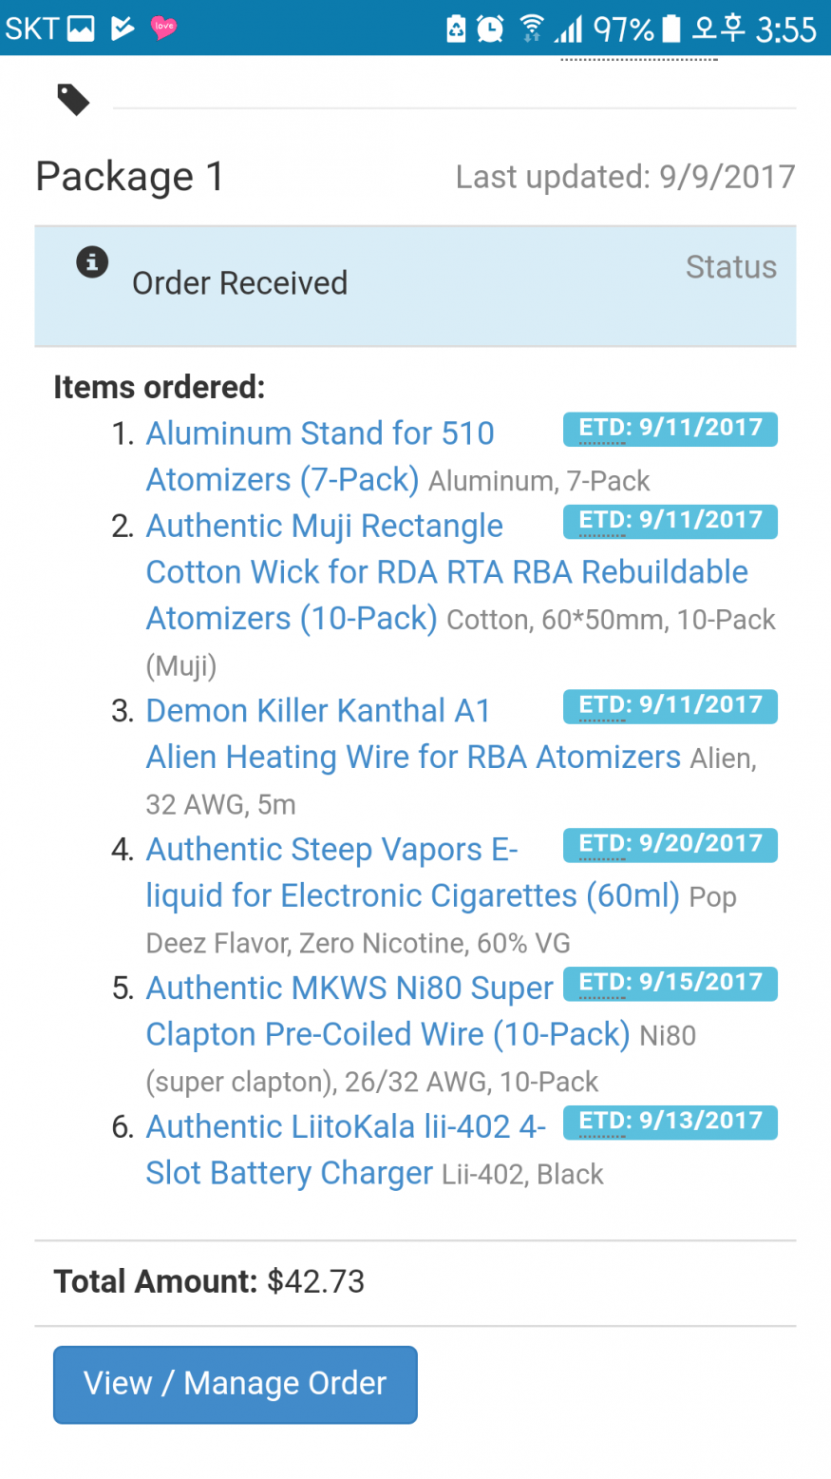Viewport: 831px width, 1479px height.
Task: Tap the Package 1 heading
Action: [x=130, y=177]
